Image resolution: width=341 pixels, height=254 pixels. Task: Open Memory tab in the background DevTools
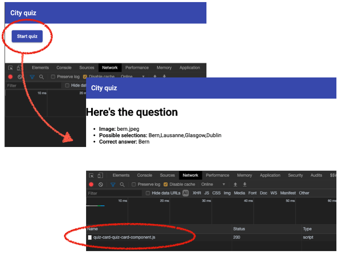coord(164,67)
